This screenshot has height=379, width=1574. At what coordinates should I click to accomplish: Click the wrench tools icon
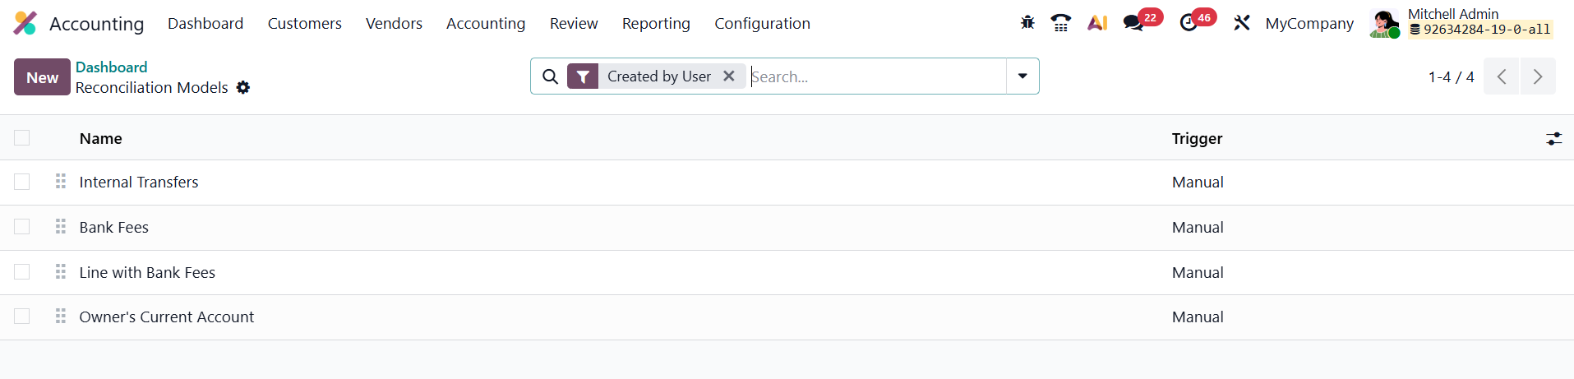point(1241,23)
